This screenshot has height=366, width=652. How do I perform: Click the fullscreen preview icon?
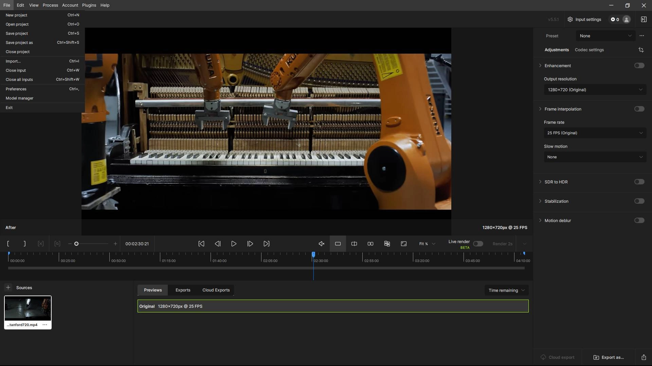(x=404, y=244)
